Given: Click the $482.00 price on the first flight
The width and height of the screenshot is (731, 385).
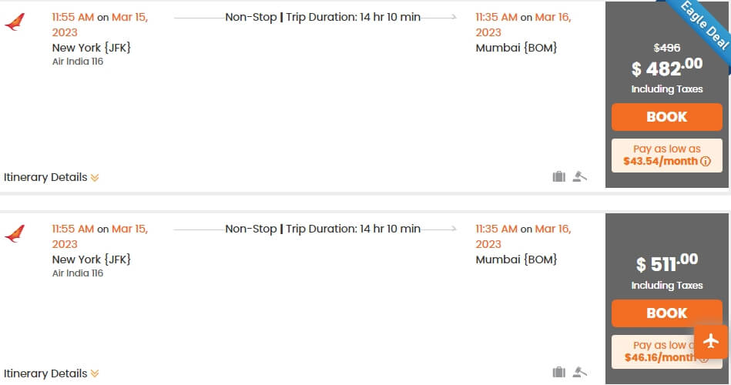Looking at the screenshot, I should pos(666,67).
